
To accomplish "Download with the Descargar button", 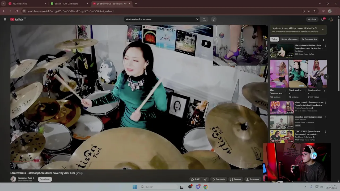I will tap(253, 179).
